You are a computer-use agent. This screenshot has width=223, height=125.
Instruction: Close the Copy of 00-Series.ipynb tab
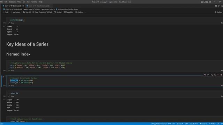point(23,6)
